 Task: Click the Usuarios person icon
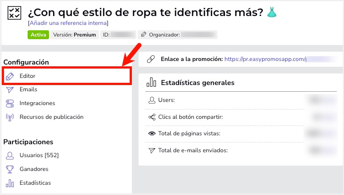10,155
